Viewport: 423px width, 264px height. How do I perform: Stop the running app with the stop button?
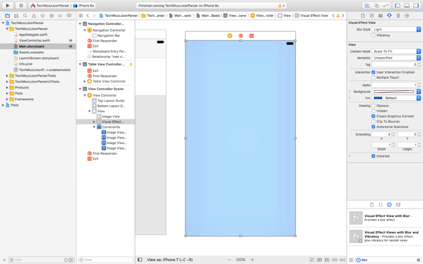[21, 5]
